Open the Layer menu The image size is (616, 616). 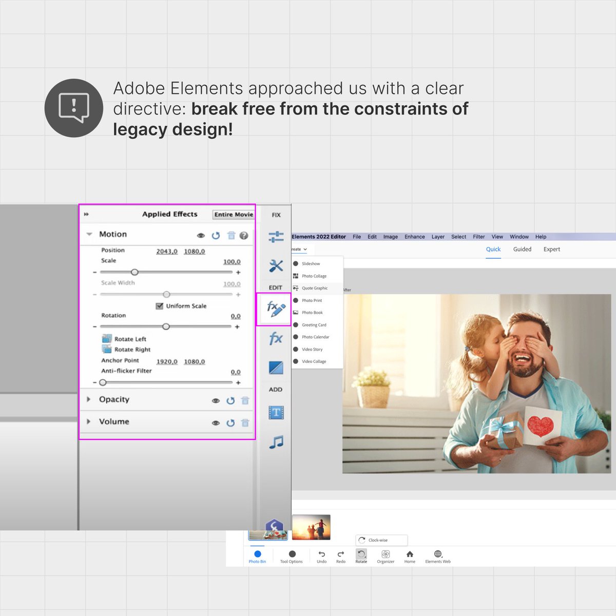coord(438,237)
